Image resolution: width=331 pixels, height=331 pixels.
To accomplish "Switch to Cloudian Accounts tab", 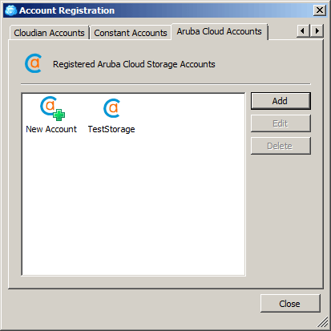I will tap(49, 33).
